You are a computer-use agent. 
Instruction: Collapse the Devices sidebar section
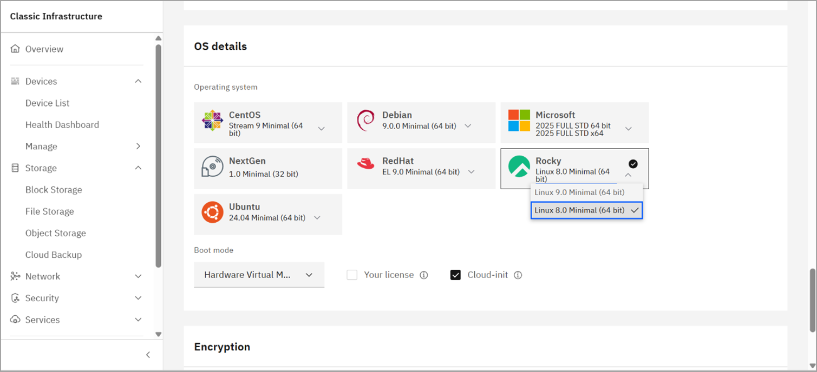138,81
